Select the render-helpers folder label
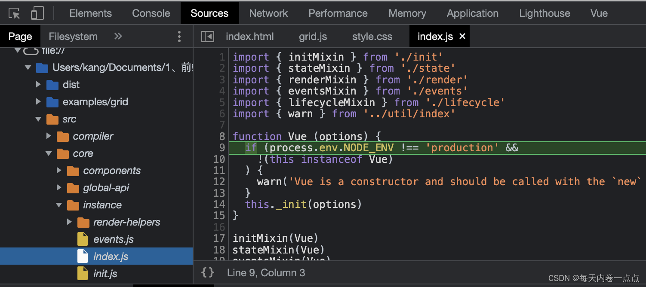Screen dimensions: 646x287 127,222
